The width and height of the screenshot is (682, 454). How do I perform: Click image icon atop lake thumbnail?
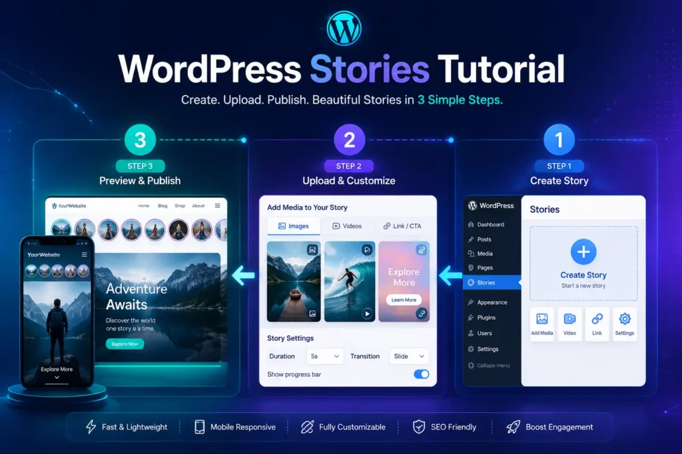click(312, 249)
